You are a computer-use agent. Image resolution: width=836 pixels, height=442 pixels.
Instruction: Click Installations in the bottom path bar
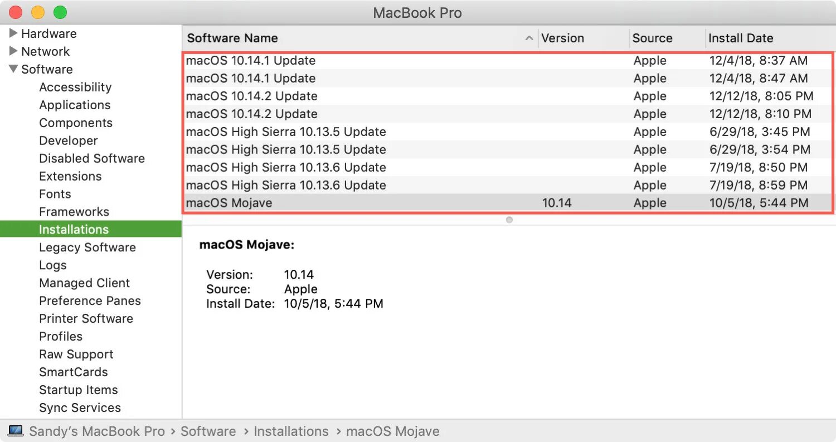click(291, 431)
